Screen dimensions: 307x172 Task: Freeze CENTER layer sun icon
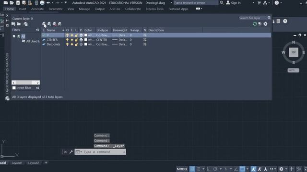point(72,40)
